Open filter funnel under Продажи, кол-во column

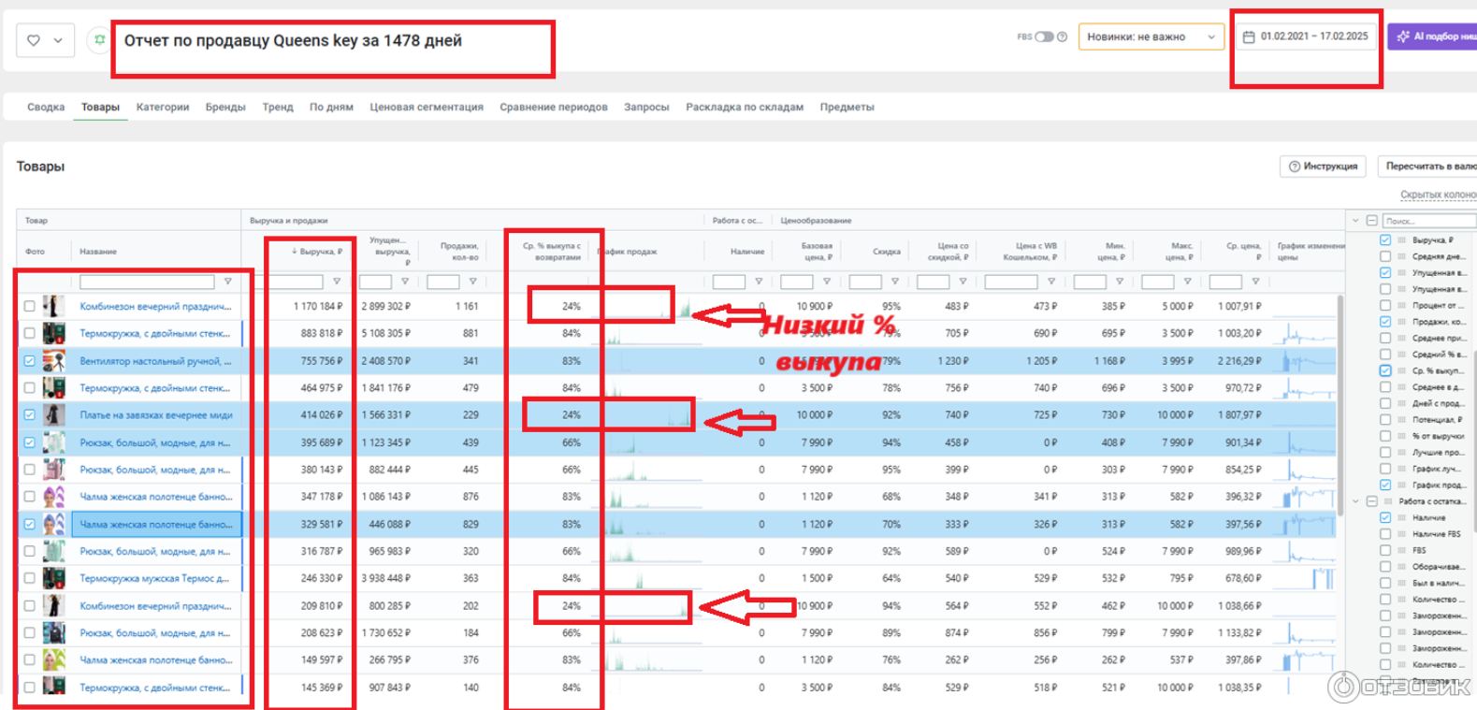(473, 282)
